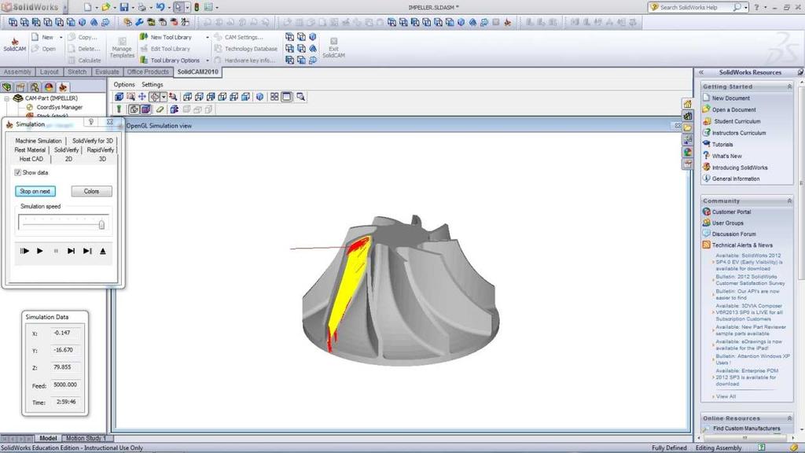Switch to Machine Simulation tab
The image size is (805, 453).
38,141
